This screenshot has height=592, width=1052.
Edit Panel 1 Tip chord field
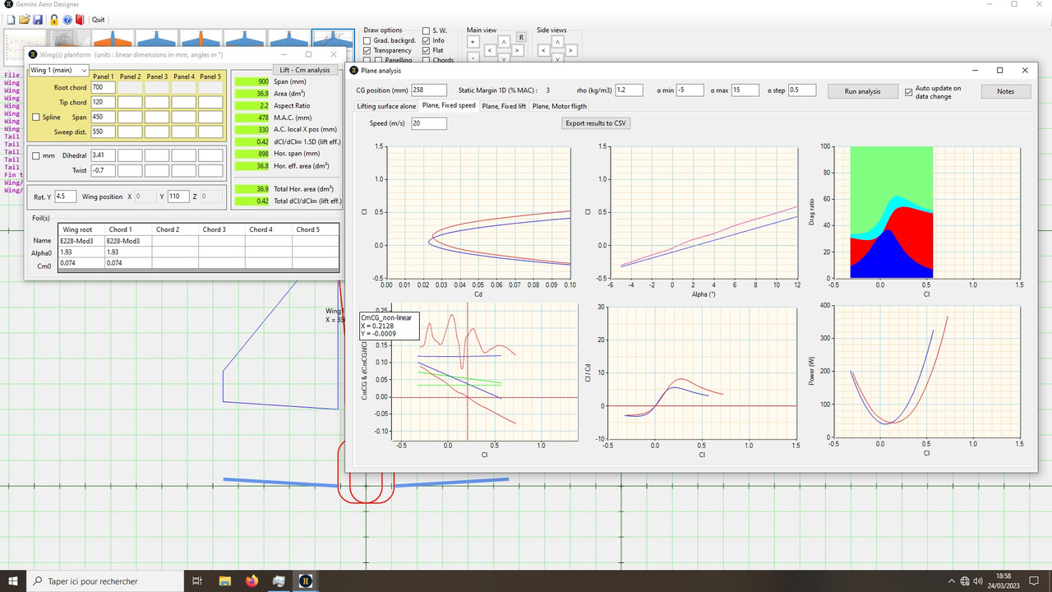pos(103,102)
